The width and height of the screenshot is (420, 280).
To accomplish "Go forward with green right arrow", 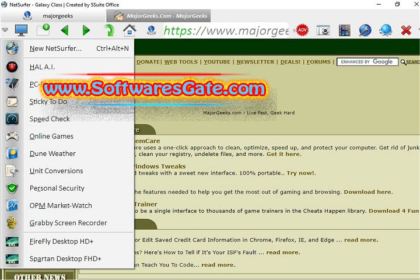I will point(86,30).
